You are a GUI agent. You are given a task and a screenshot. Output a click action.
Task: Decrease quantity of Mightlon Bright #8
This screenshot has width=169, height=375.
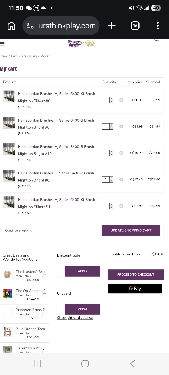click(111, 181)
